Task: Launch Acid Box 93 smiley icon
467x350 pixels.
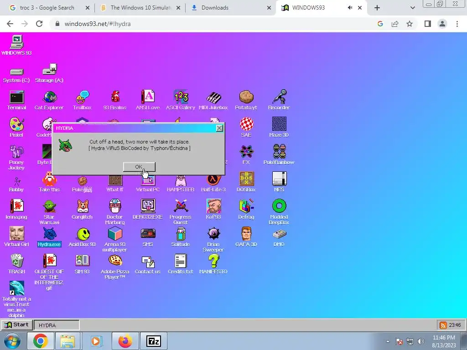Action: point(82,237)
